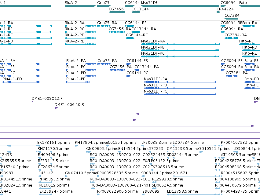260x196 pixels.
Task: Select EST GM13238.5prime
Action: click(x=183, y=149)
